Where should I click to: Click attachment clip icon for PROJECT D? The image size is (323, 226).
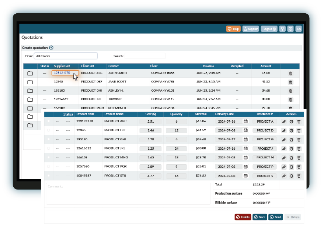tap(284, 130)
